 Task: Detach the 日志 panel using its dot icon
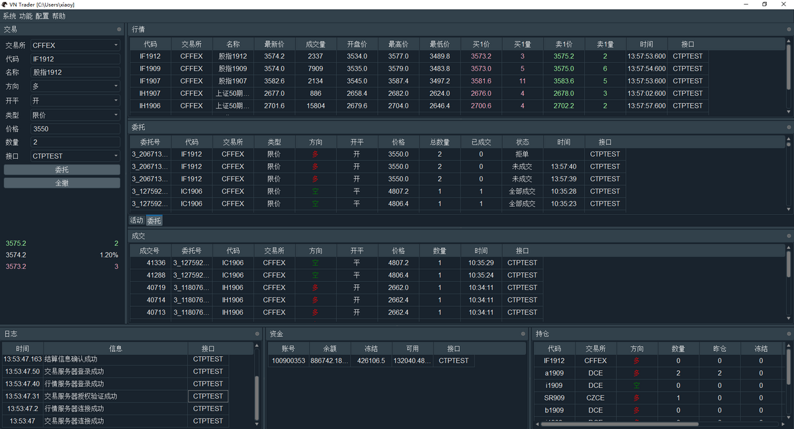point(257,334)
